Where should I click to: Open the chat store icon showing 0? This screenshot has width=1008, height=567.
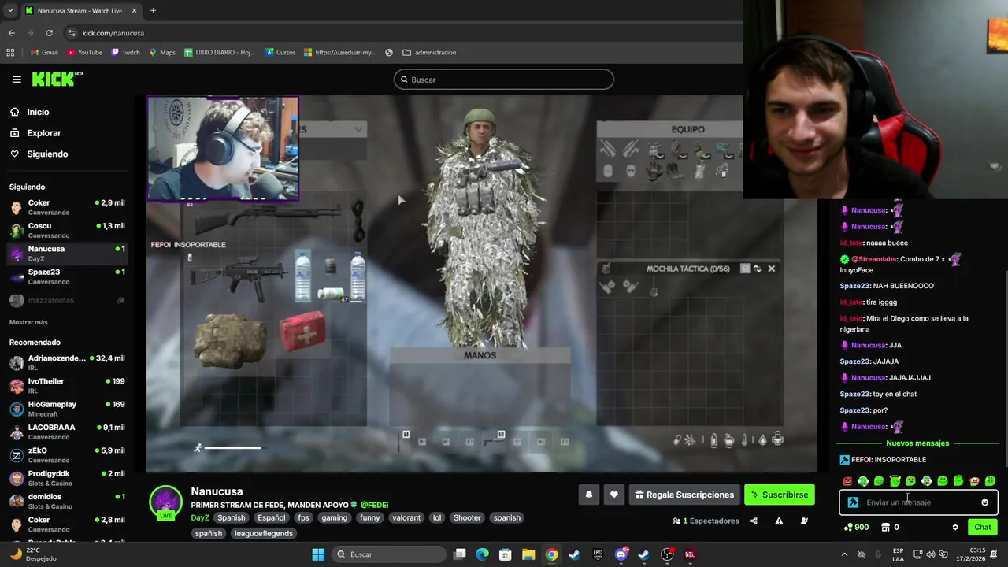pos(890,527)
